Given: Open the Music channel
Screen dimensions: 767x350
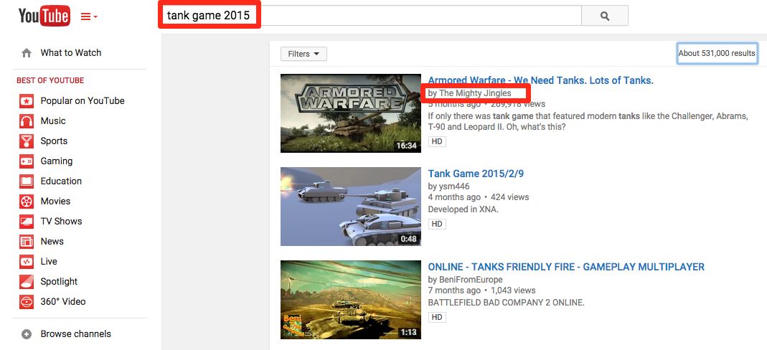Looking at the screenshot, I should pos(53,120).
